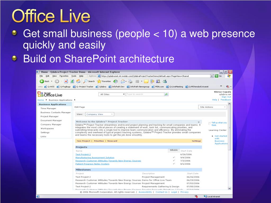The height and width of the screenshot is (203, 271).
Task: Click the book and magnifier toolbar icon
Action: 158,81
